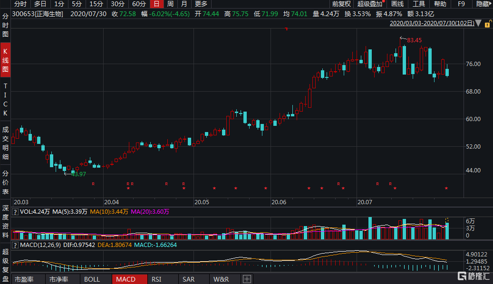Click the MA(5):3.39万 volume label
Viewport: 493px width, 284px height.
pos(70,212)
